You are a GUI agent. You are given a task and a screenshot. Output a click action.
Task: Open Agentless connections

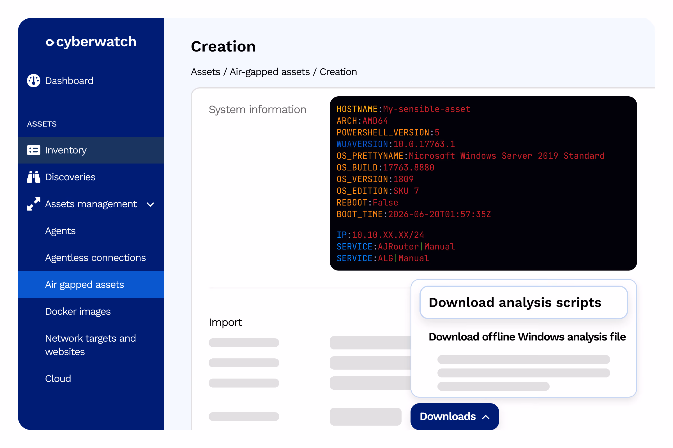point(96,258)
